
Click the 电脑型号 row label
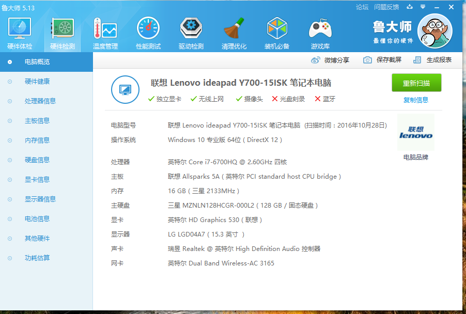[123, 125]
